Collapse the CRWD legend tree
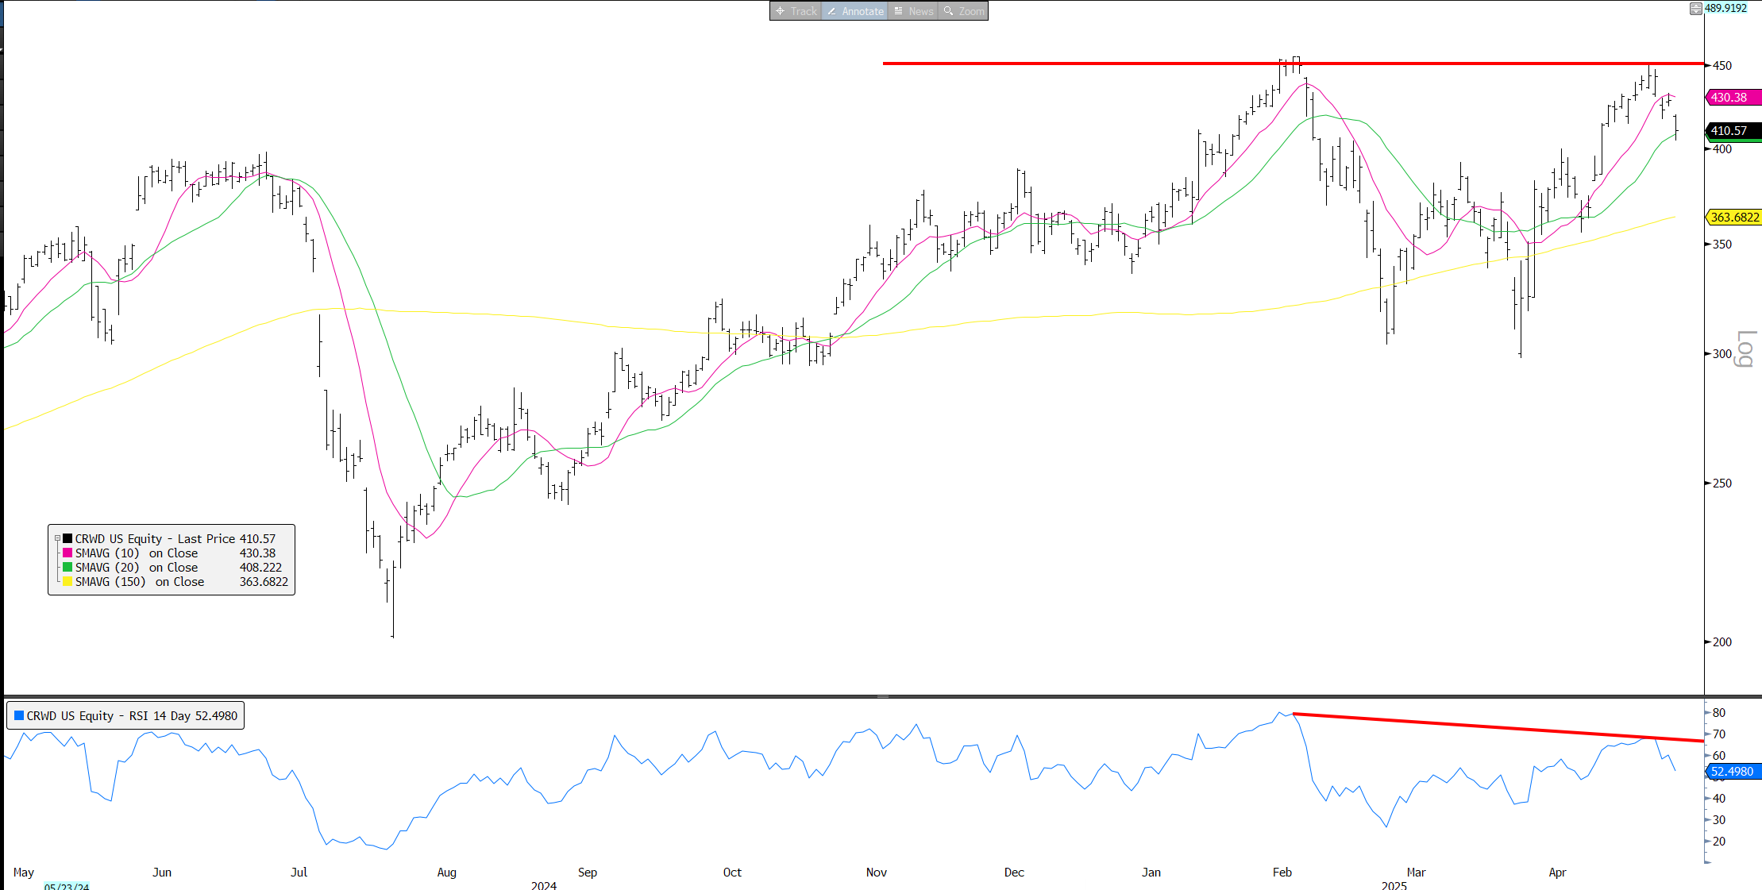1762x890 pixels. [57, 538]
